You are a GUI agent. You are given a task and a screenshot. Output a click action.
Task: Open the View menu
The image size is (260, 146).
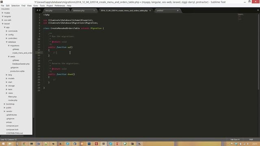coord(29,5)
